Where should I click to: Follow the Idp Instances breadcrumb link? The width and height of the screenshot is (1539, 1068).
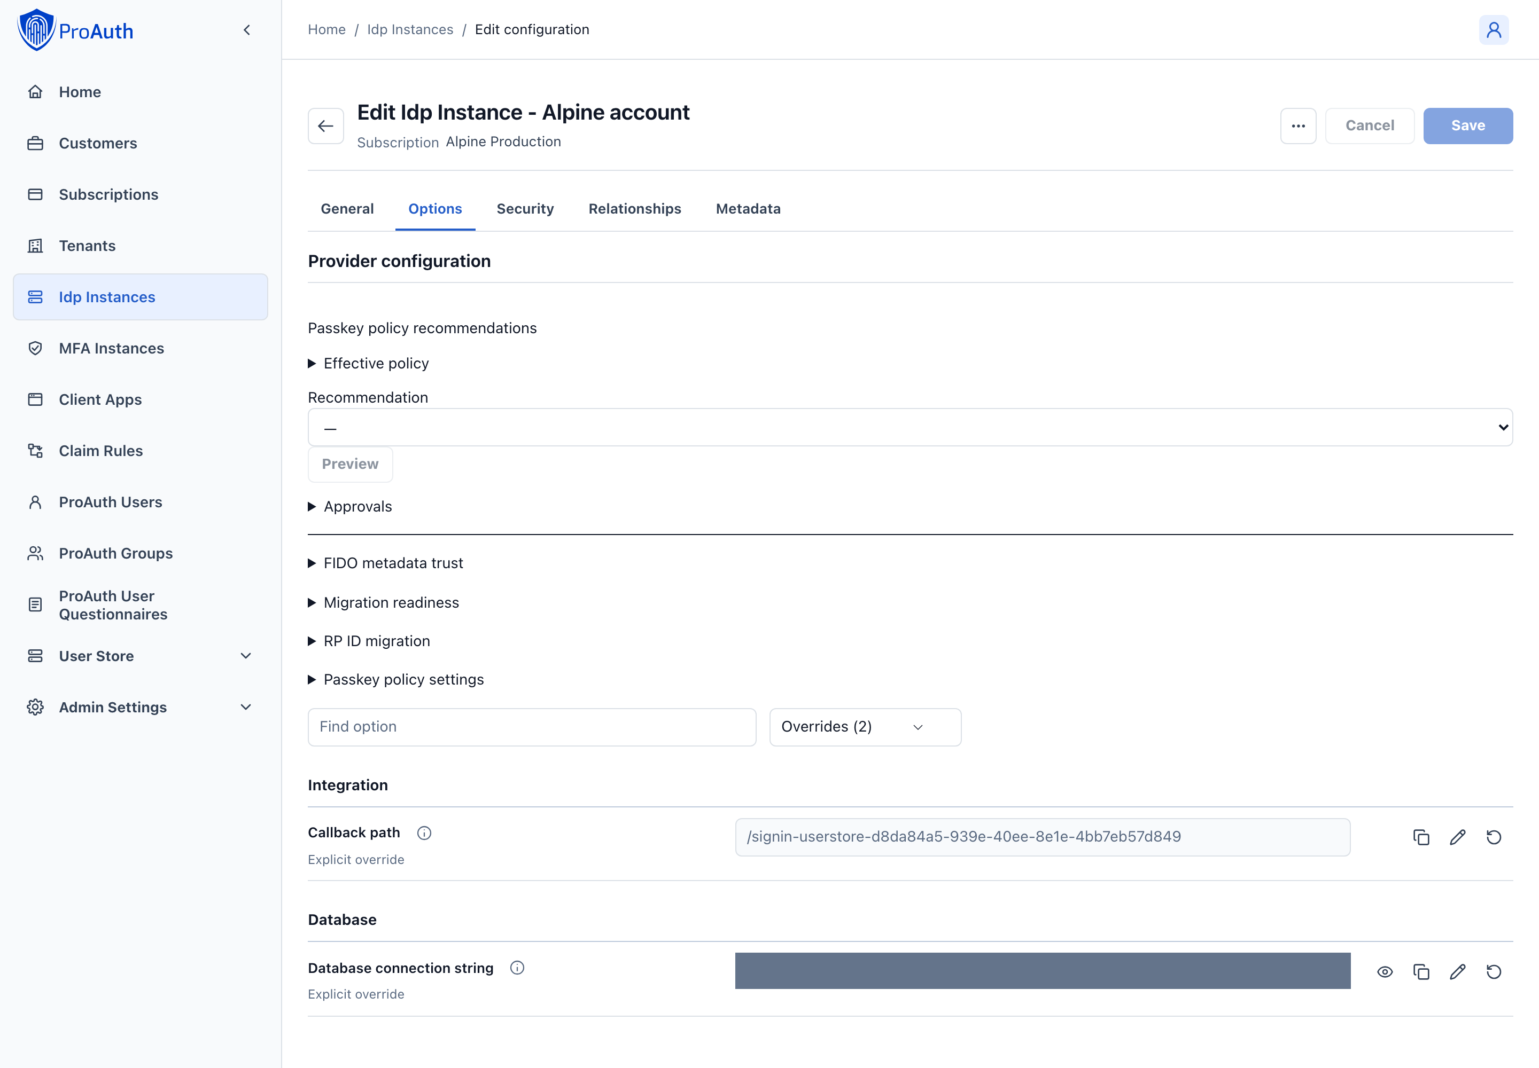pyautogui.click(x=410, y=29)
